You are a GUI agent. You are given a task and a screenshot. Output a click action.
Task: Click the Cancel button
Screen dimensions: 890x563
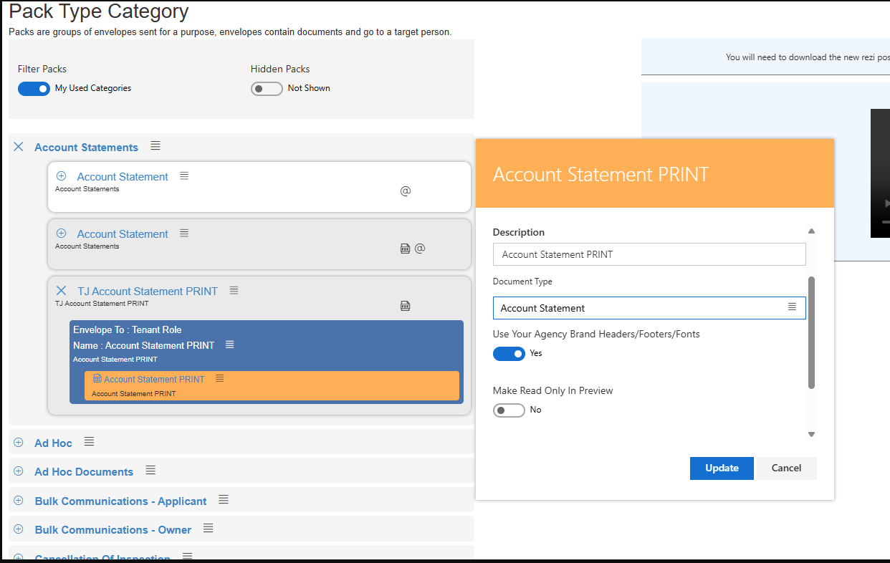[x=786, y=468]
